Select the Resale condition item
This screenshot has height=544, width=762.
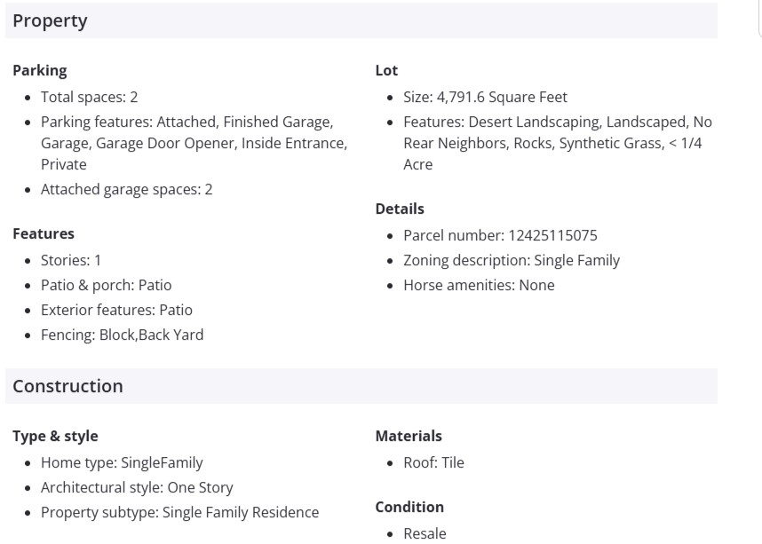[x=425, y=533]
